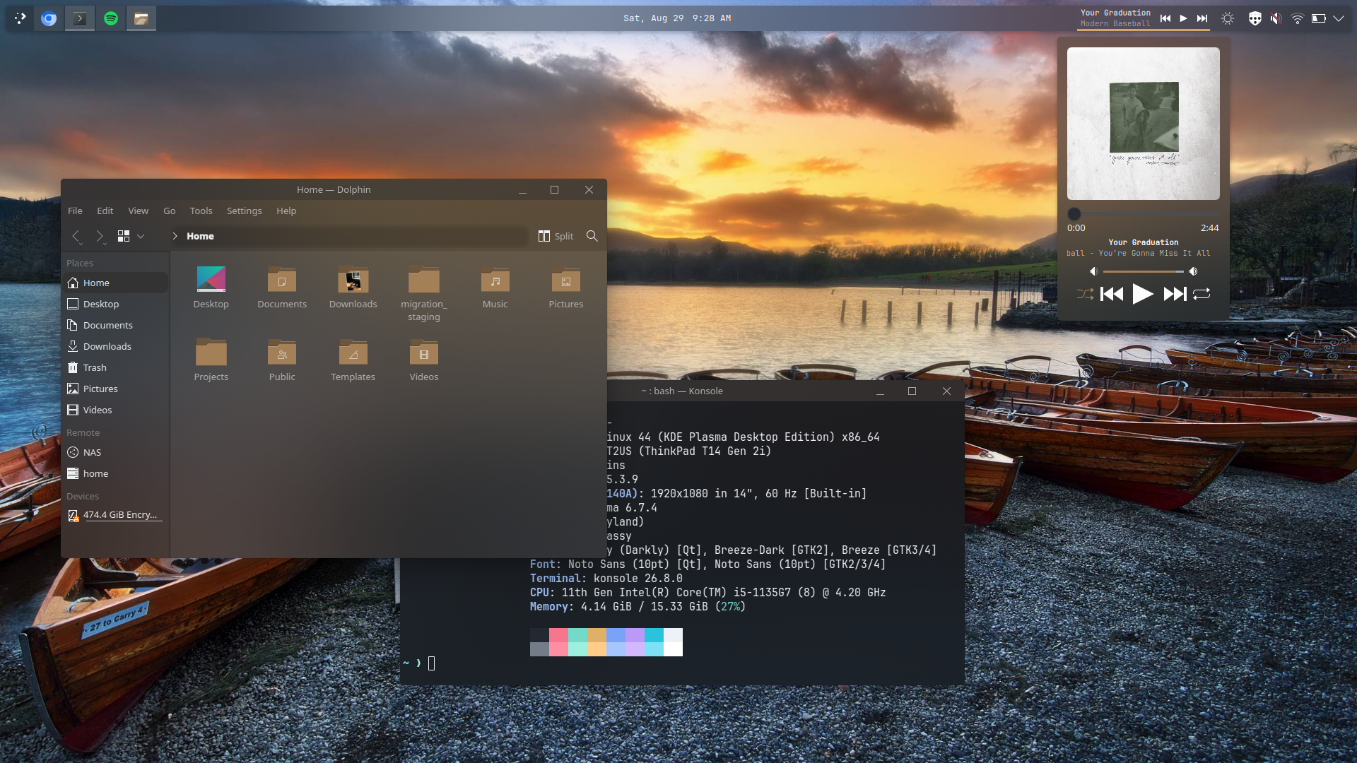1357x763 pixels.
Task: Skip to previous track in top panel
Action: [x=1165, y=18]
